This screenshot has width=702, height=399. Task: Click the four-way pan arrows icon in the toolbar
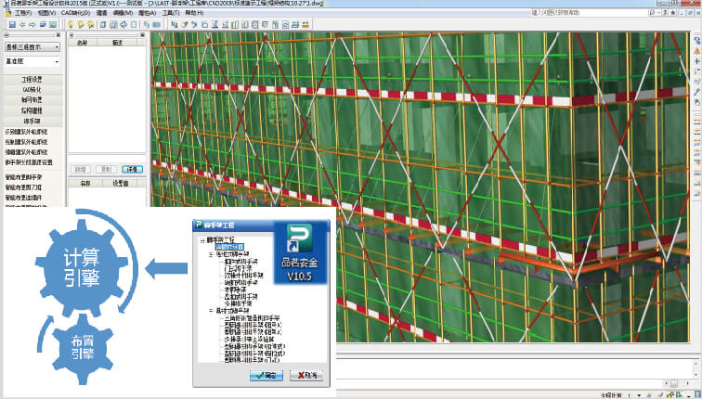(x=123, y=25)
